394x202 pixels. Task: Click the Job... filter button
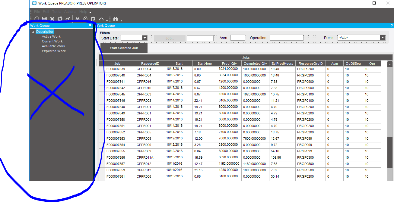point(170,38)
